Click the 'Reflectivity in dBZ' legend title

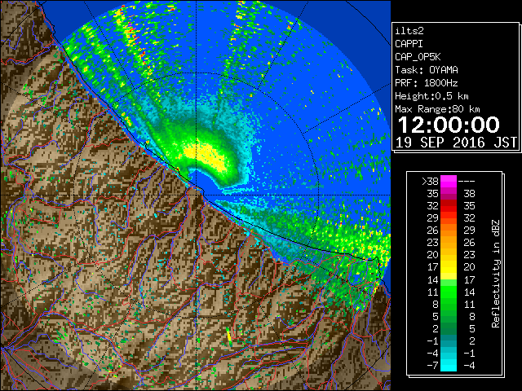(496, 274)
